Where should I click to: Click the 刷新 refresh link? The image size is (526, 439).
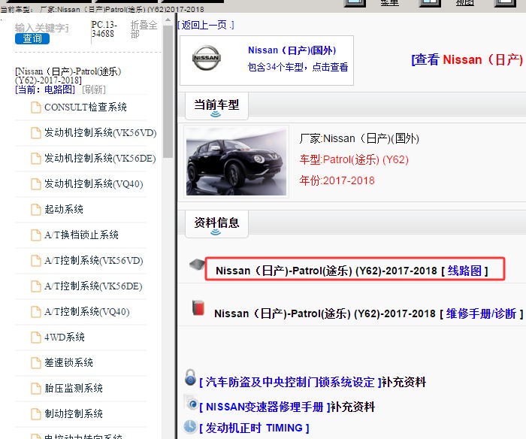click(94, 89)
